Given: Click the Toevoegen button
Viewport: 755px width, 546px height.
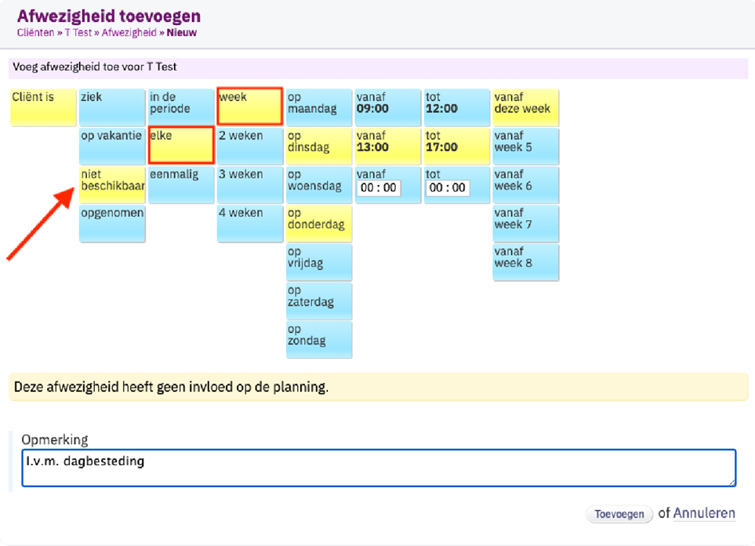Looking at the screenshot, I should click(x=619, y=514).
